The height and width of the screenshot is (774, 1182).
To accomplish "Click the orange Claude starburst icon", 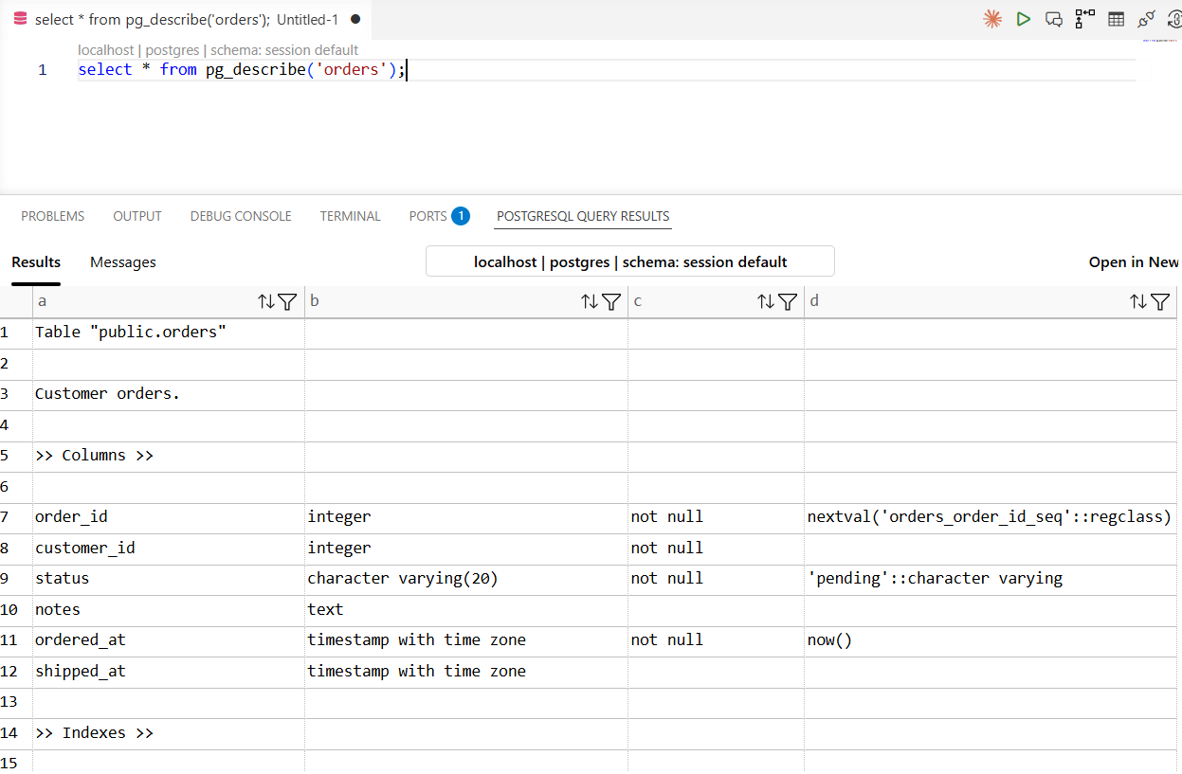I will click(992, 19).
